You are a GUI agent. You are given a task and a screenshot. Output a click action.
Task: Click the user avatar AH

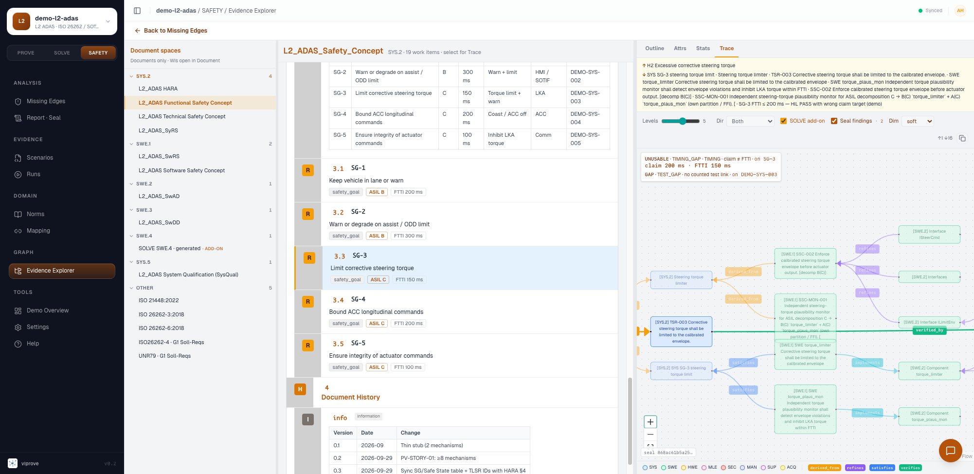click(960, 11)
